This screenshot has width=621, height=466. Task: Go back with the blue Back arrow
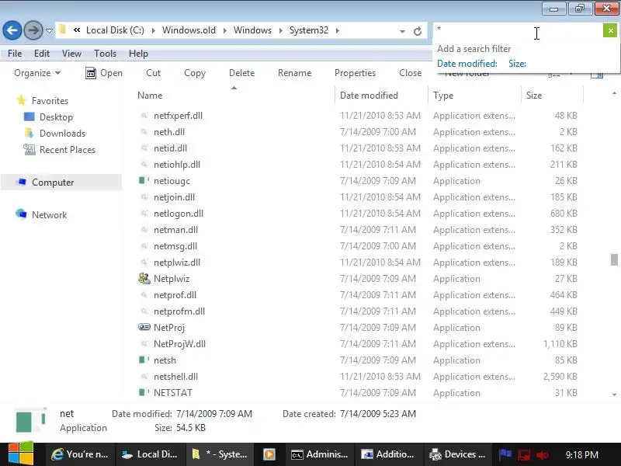(12, 30)
